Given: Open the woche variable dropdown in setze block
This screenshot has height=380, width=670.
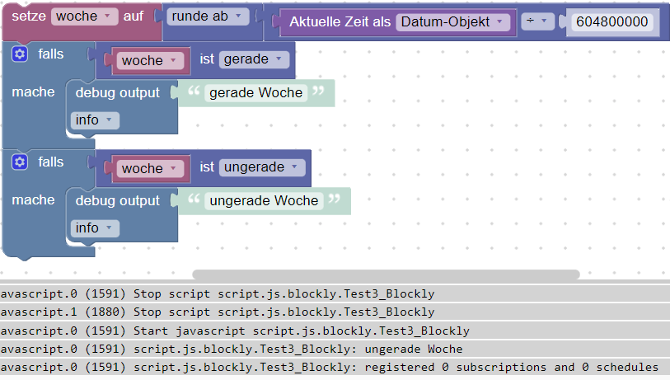Looking at the screenshot, I should 85,16.
